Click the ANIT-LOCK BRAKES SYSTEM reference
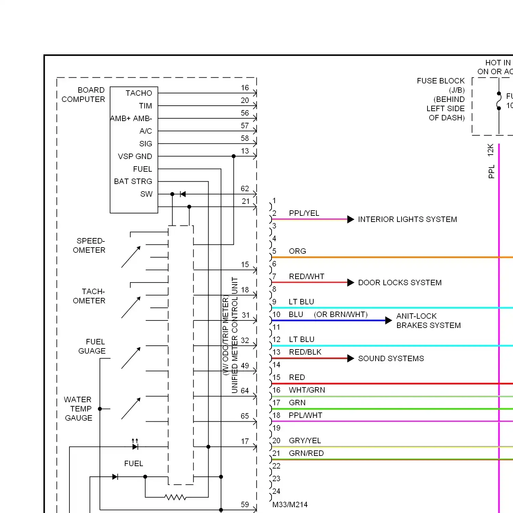513x513 pixels. pos(429,321)
